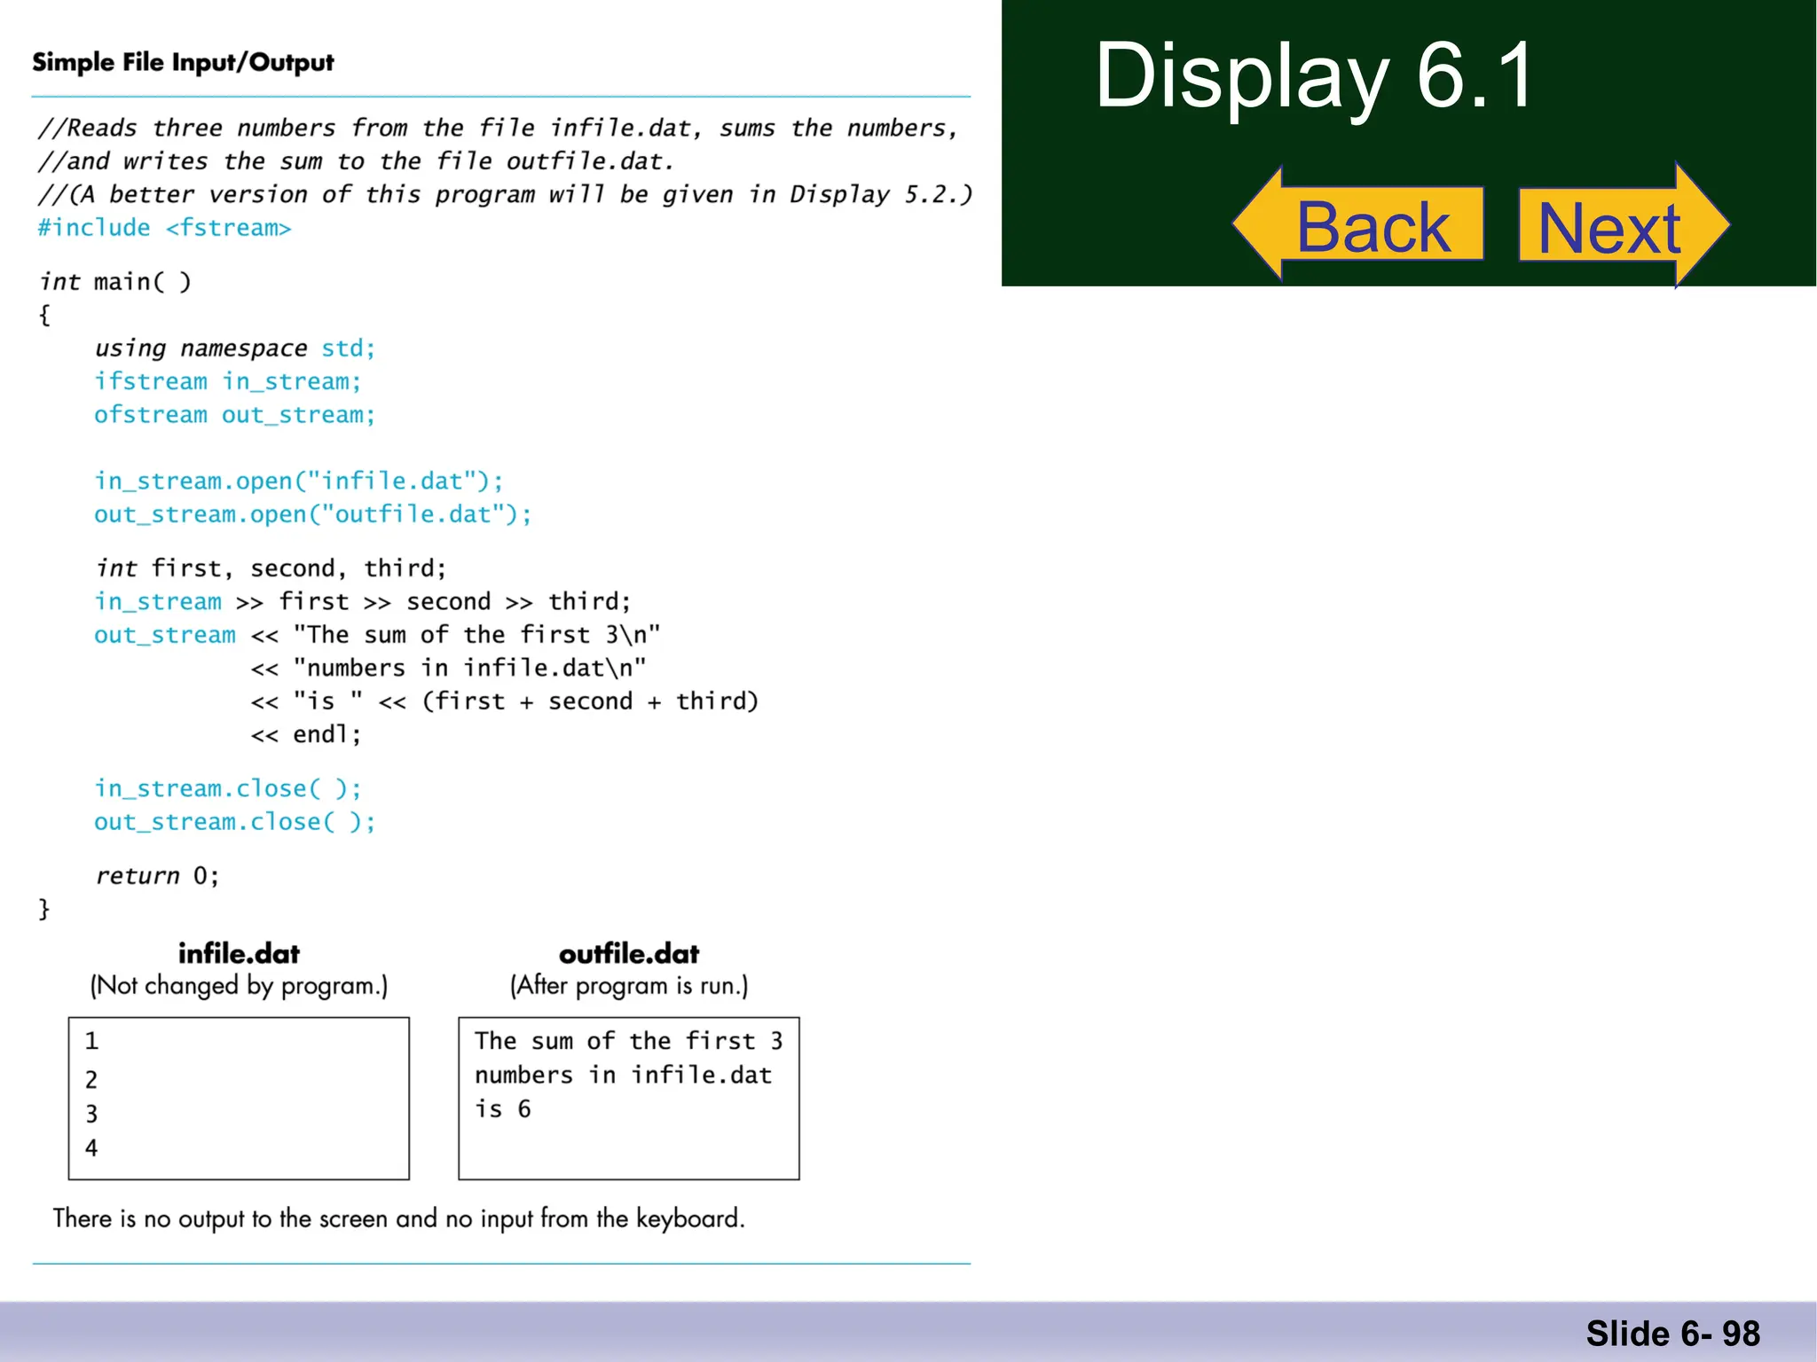The width and height of the screenshot is (1817, 1362).
Task: Click the 'int main( )' line
Action: [115, 282]
